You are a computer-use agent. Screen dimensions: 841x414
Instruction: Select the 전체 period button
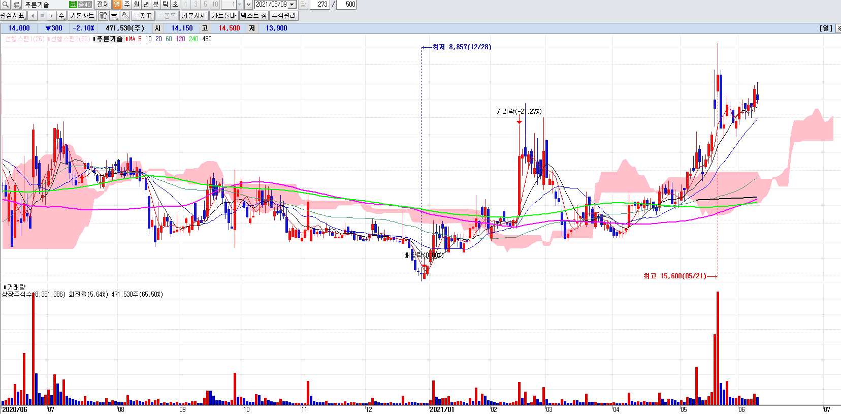point(103,5)
